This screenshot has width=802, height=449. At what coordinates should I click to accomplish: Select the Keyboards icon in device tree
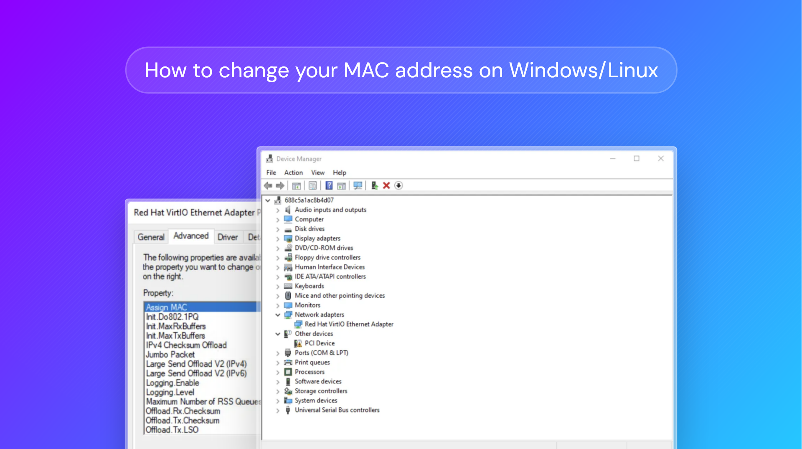288,286
